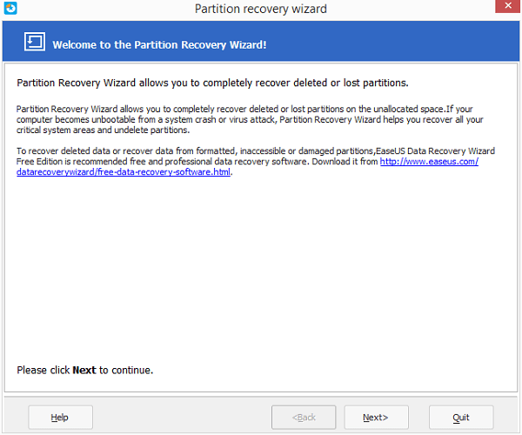The width and height of the screenshot is (522, 435).
Task: Go to the next wizard step
Action: (x=376, y=418)
